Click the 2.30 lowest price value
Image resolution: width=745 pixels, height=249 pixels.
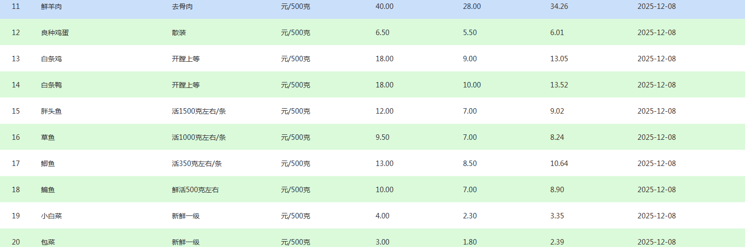click(470, 216)
